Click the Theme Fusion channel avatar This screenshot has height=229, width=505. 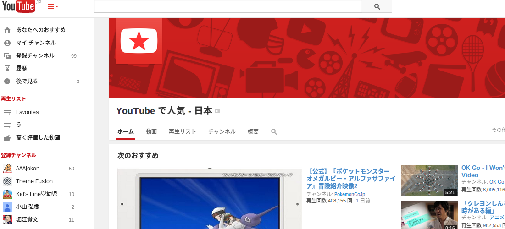click(7, 181)
